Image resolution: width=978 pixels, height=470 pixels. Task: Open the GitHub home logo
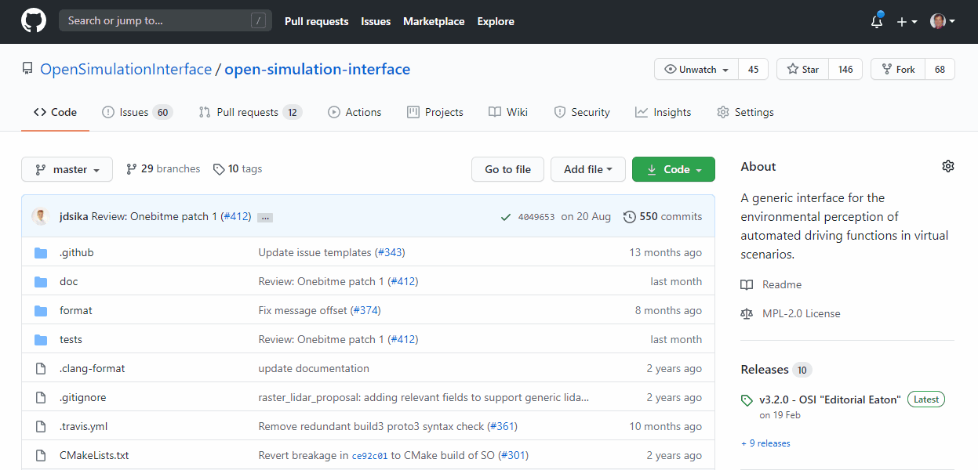[34, 21]
